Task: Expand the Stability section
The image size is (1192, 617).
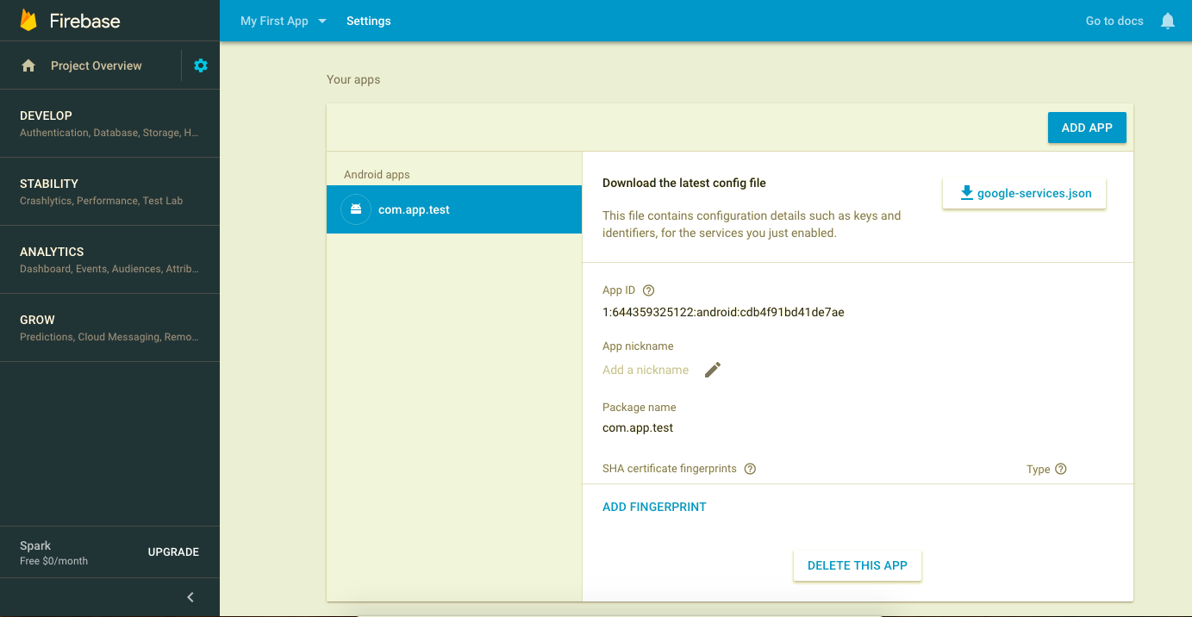Action: tap(109, 191)
